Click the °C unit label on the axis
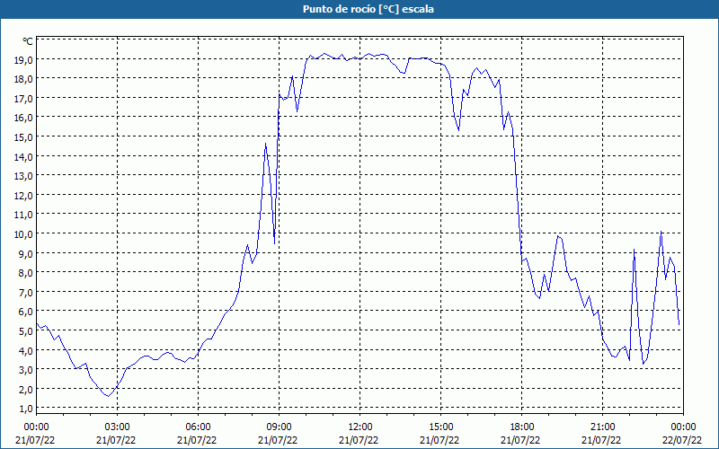Screen dimensions: 719x449 coord(28,41)
